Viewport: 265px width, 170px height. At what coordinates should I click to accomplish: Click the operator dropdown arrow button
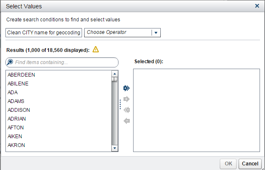[x=156, y=32]
